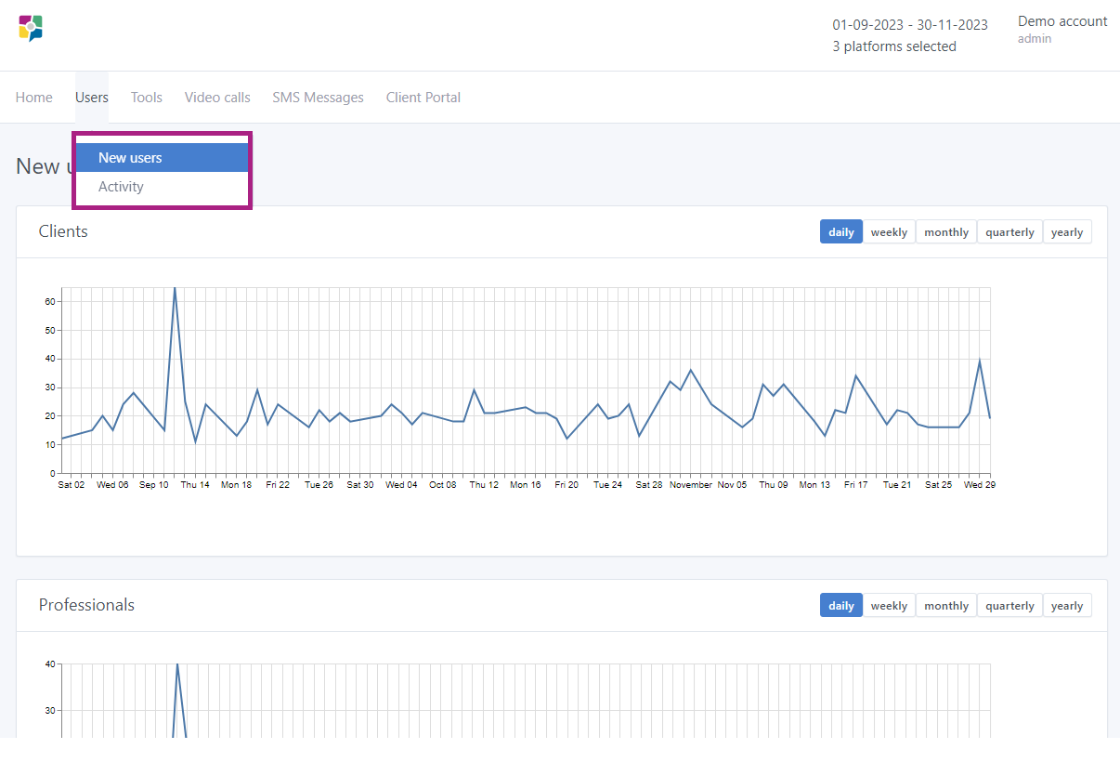Click the Oct 08 axis label
This screenshot has width=1120, height=762.
click(x=443, y=485)
